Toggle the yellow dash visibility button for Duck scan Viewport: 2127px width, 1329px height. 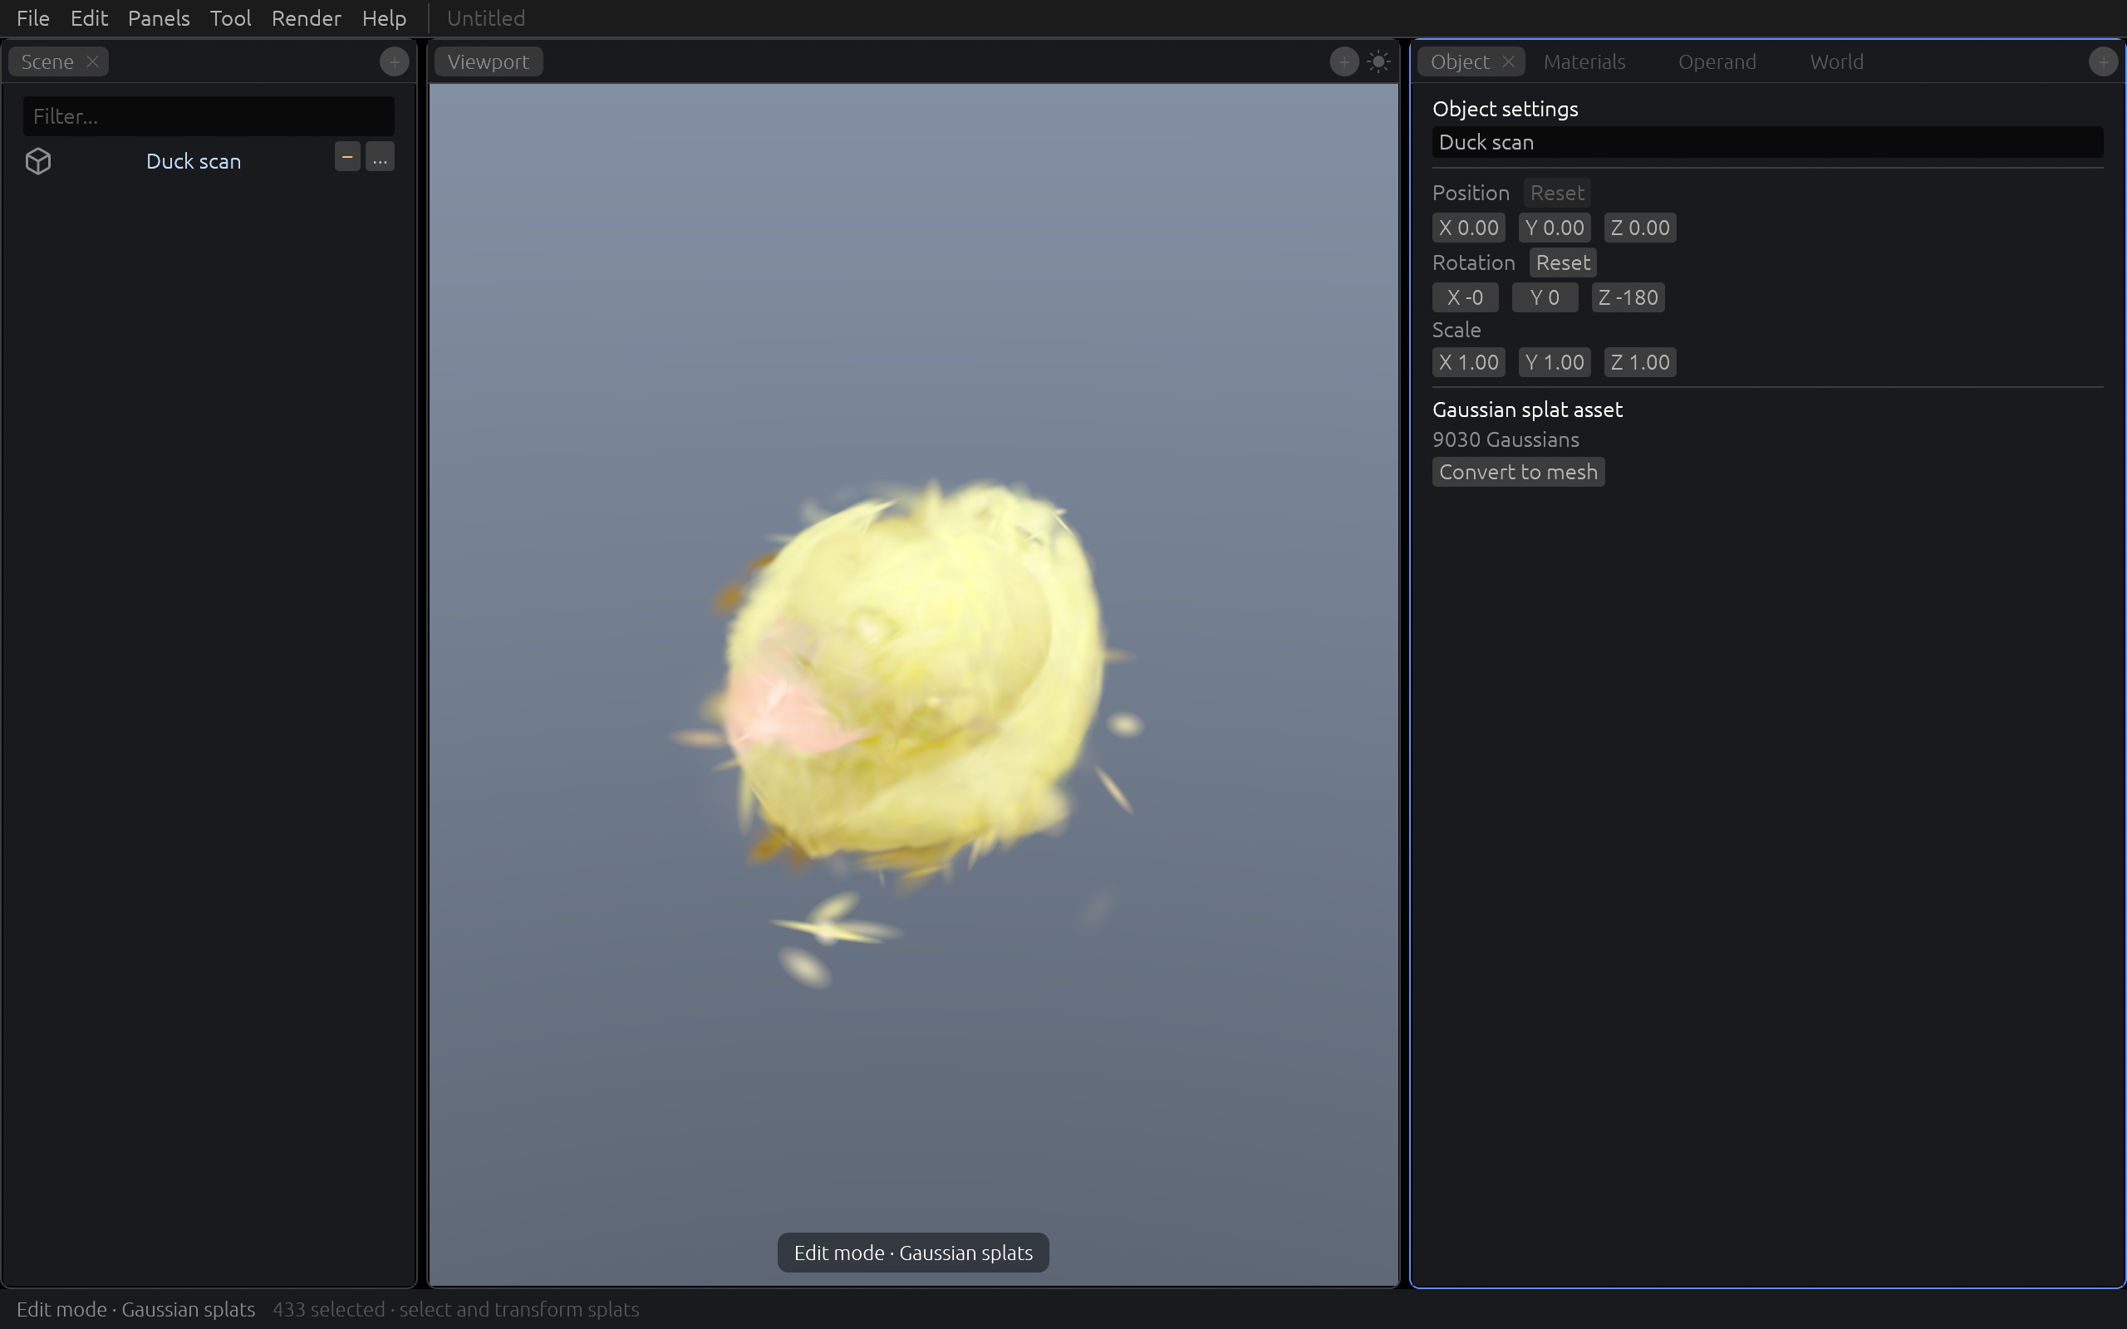[347, 156]
